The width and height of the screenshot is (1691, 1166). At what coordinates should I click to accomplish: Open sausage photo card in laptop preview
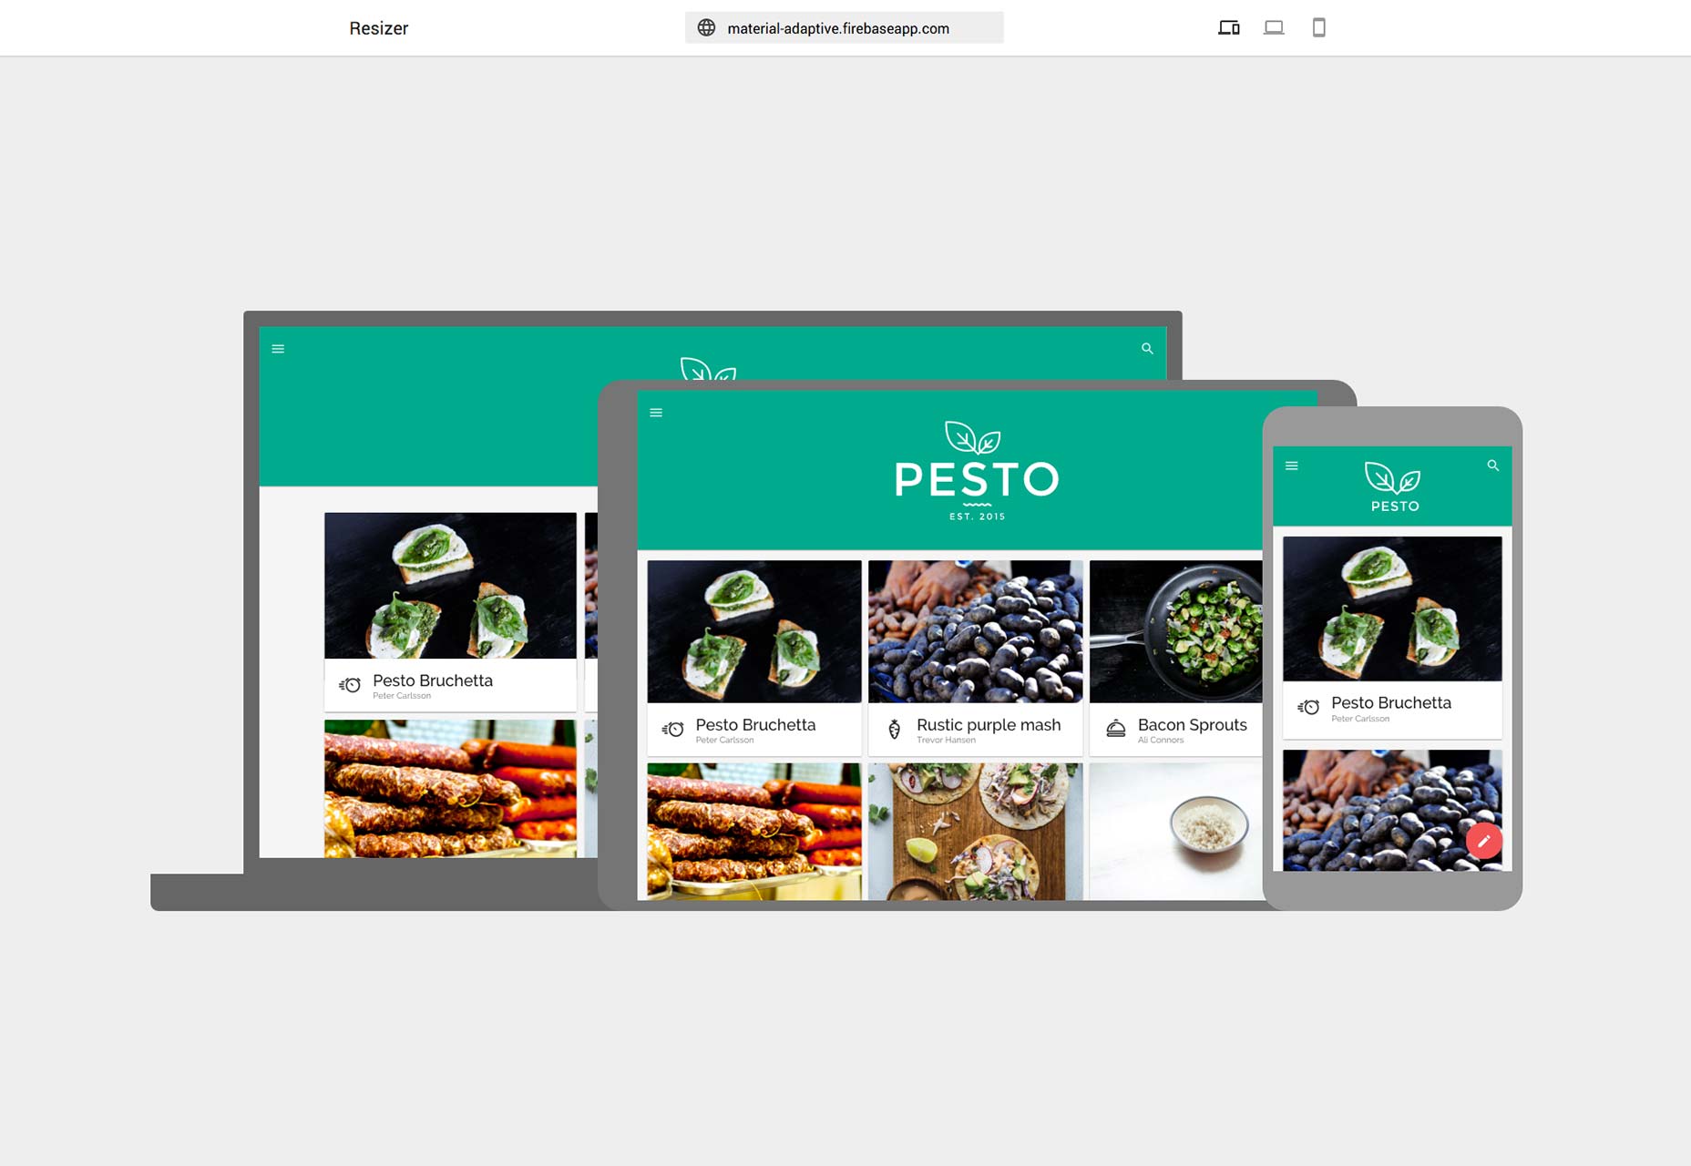[x=450, y=789]
